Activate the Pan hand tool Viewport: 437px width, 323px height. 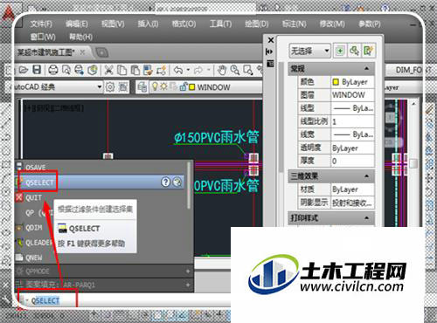pyautogui.click(x=222, y=70)
